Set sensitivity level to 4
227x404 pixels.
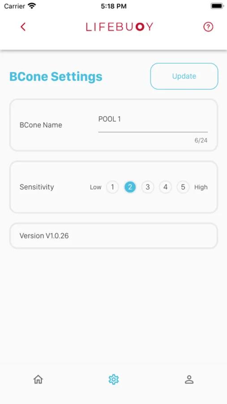[x=165, y=187]
